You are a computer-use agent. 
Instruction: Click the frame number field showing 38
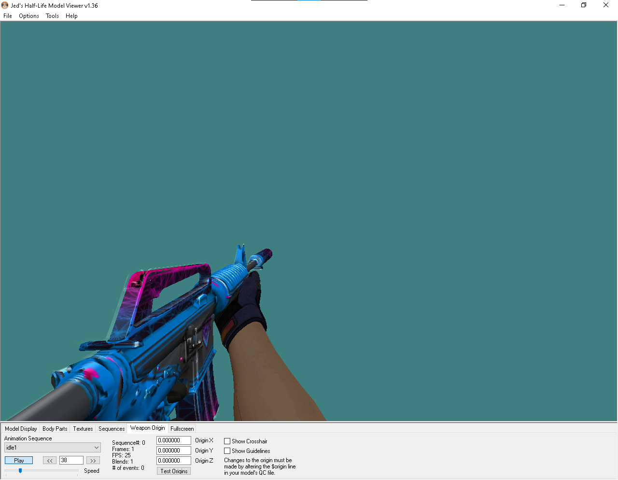click(71, 460)
